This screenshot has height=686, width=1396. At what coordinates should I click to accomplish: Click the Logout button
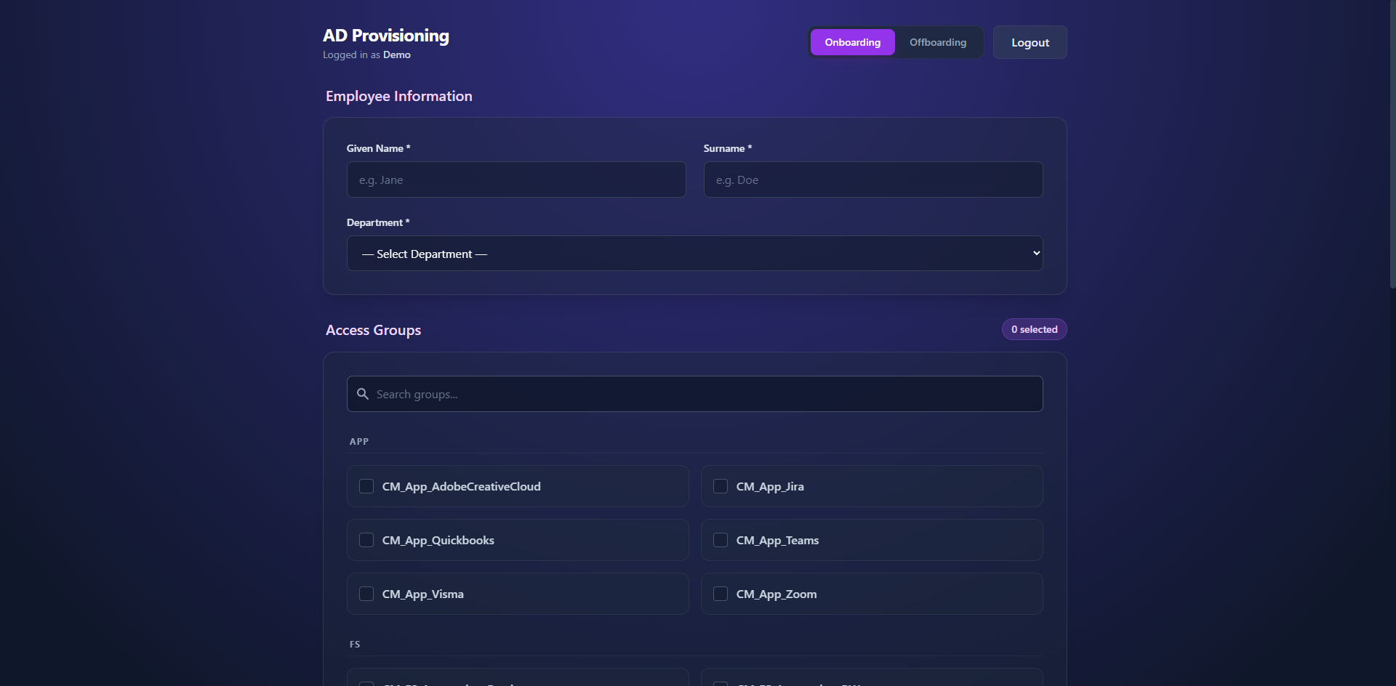click(x=1030, y=41)
